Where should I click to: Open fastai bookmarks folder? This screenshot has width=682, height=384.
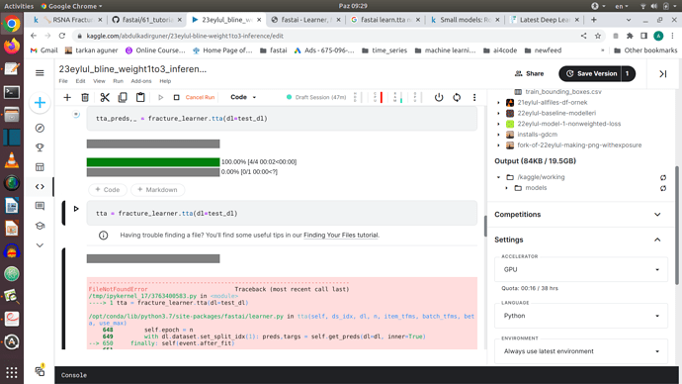pos(274,50)
